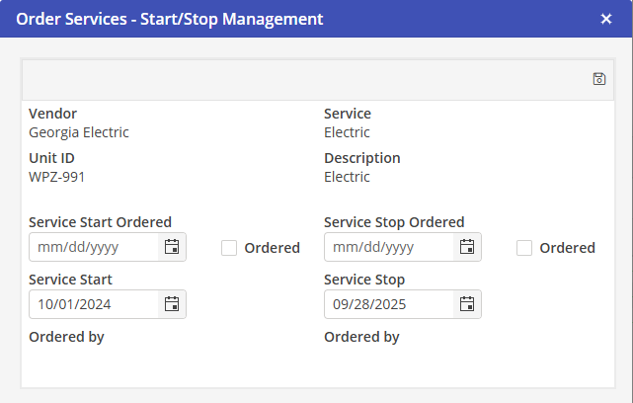Click the Service Stop Ordered date field

389,247
